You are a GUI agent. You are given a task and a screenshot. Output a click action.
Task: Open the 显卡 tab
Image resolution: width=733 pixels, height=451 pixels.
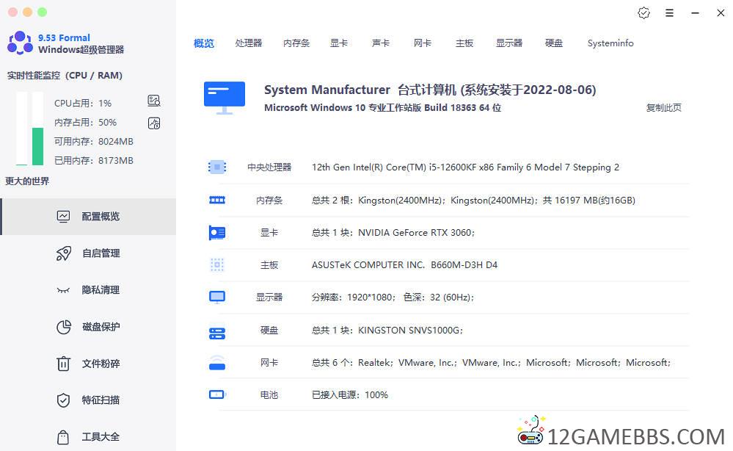click(339, 43)
